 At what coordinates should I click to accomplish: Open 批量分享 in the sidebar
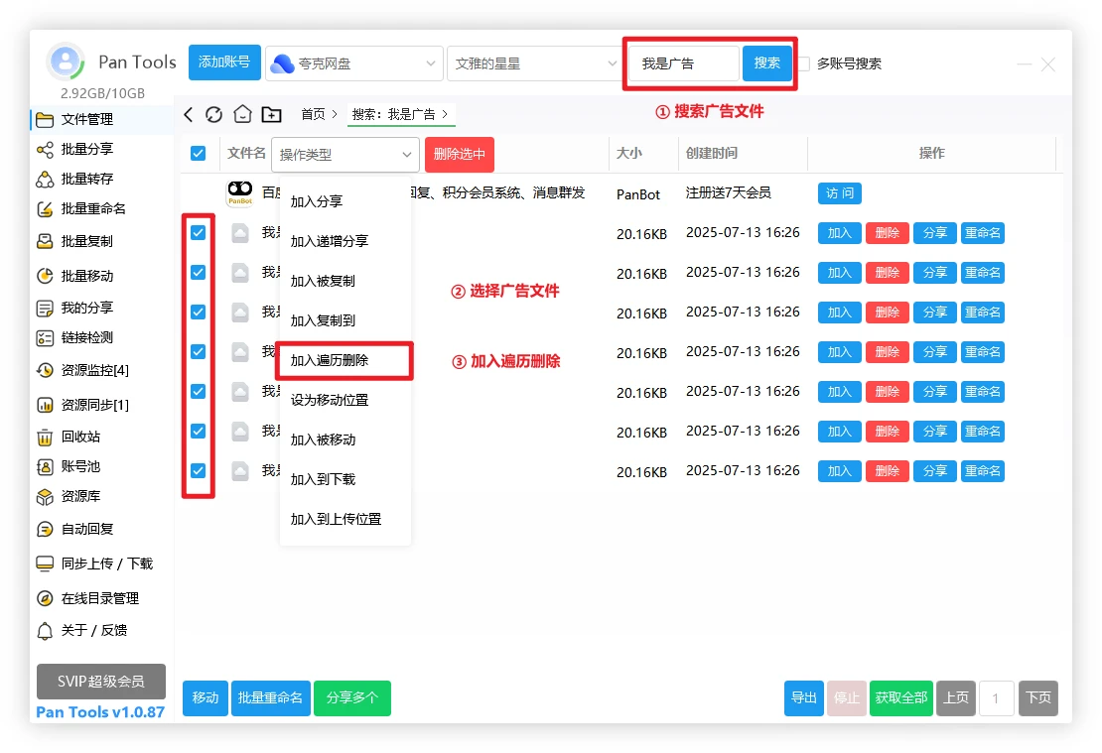coord(86,149)
